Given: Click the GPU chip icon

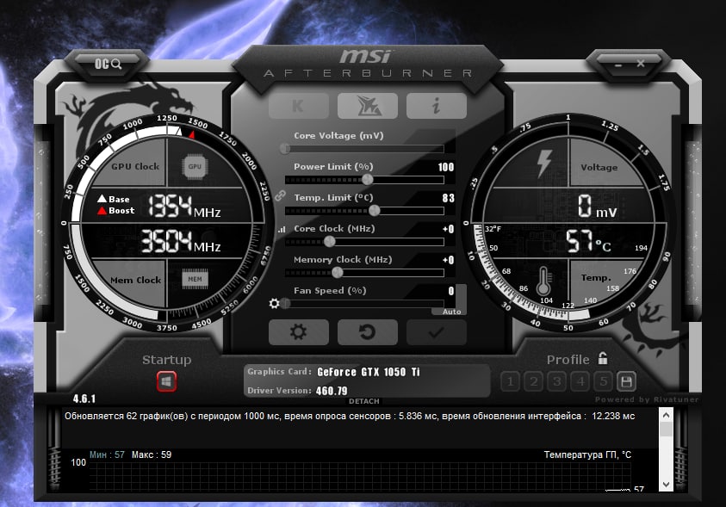Looking at the screenshot, I should pyautogui.click(x=195, y=166).
